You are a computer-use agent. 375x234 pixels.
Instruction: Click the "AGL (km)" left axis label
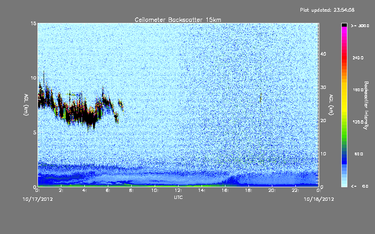click(26, 104)
